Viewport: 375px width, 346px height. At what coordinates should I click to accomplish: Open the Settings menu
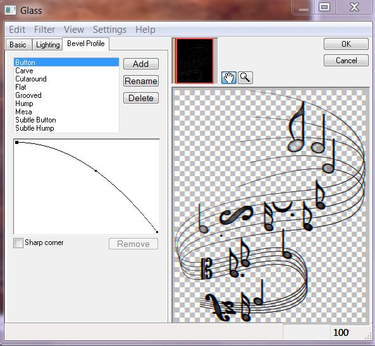coord(109,30)
